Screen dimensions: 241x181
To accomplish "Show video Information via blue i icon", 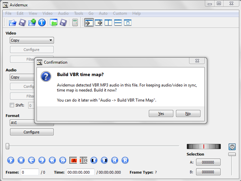I will tap(42, 23).
